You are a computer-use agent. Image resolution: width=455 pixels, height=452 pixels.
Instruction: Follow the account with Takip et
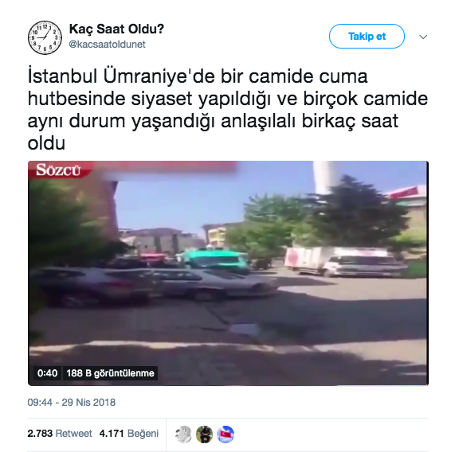click(367, 37)
